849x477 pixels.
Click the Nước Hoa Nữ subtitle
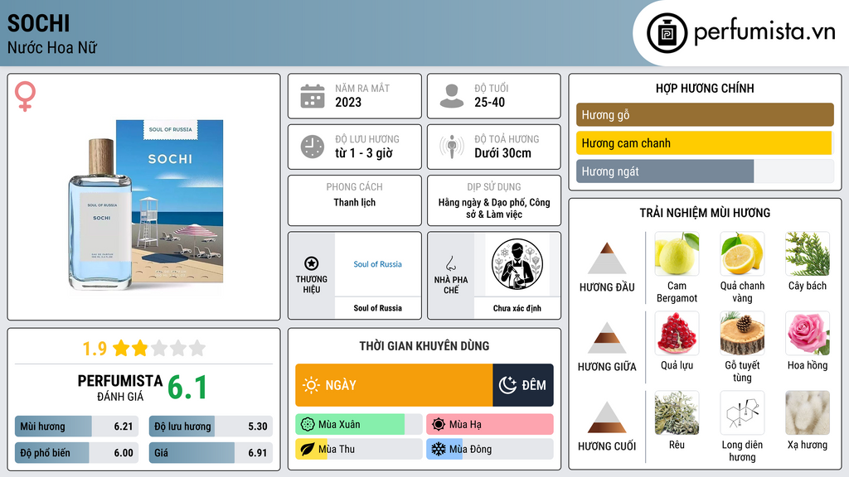(x=52, y=47)
